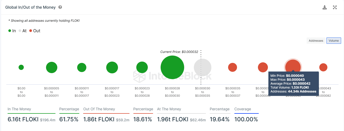Click the green bubble for $0.000011 to $0.000017
The height and width of the screenshot is (131, 344).
tap(82, 67)
